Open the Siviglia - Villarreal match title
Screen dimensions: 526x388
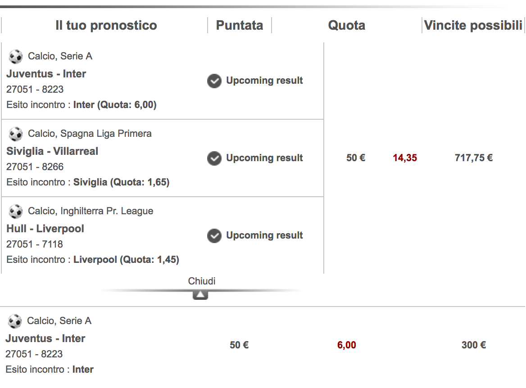[52, 151]
